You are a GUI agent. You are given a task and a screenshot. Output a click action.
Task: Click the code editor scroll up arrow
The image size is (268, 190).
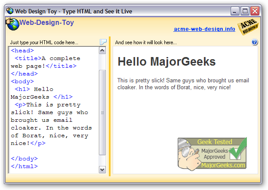pyautogui.click(x=102, y=51)
